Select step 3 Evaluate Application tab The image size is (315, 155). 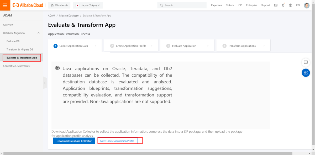pos(187,46)
